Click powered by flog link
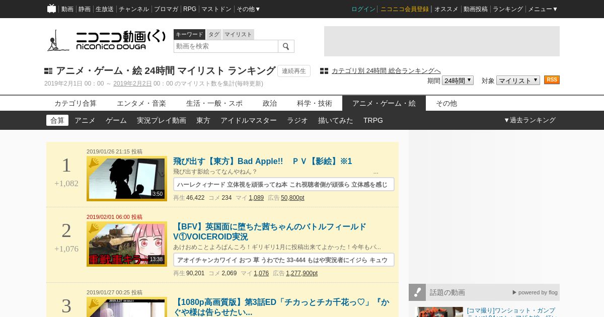The image size is (604, 317). click(x=535, y=292)
